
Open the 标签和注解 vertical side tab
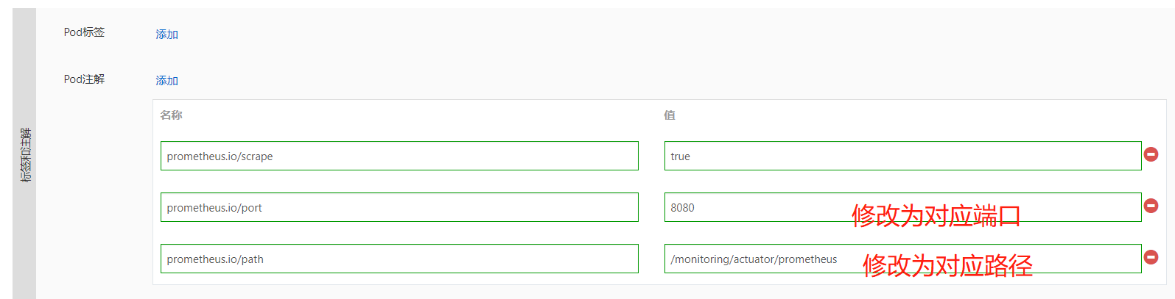25,154
